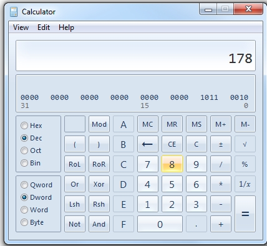Click the CE clear entry button
Image resolution: width=267 pixels, height=246 pixels.
(x=172, y=144)
